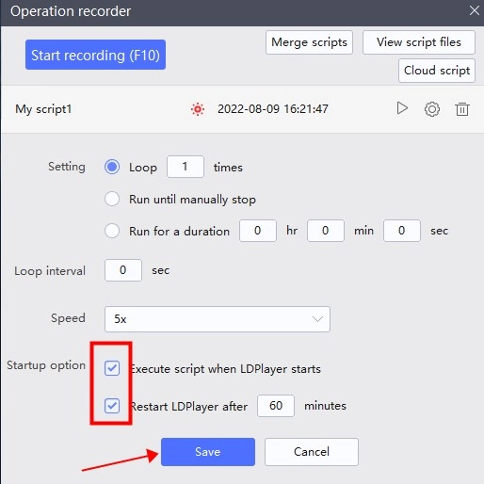Image resolution: width=484 pixels, height=484 pixels.
Task: Click the My script1 name
Action: click(43, 109)
